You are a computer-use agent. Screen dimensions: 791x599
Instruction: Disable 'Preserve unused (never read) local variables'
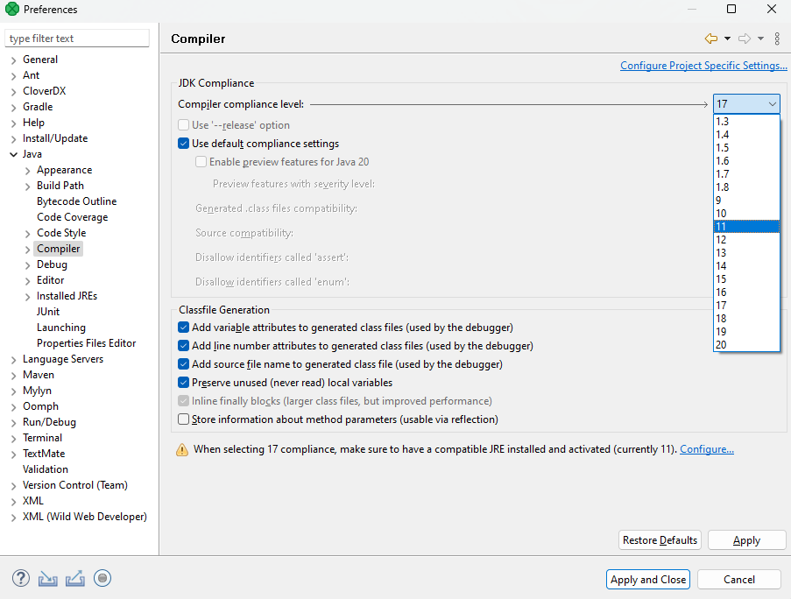(x=183, y=382)
